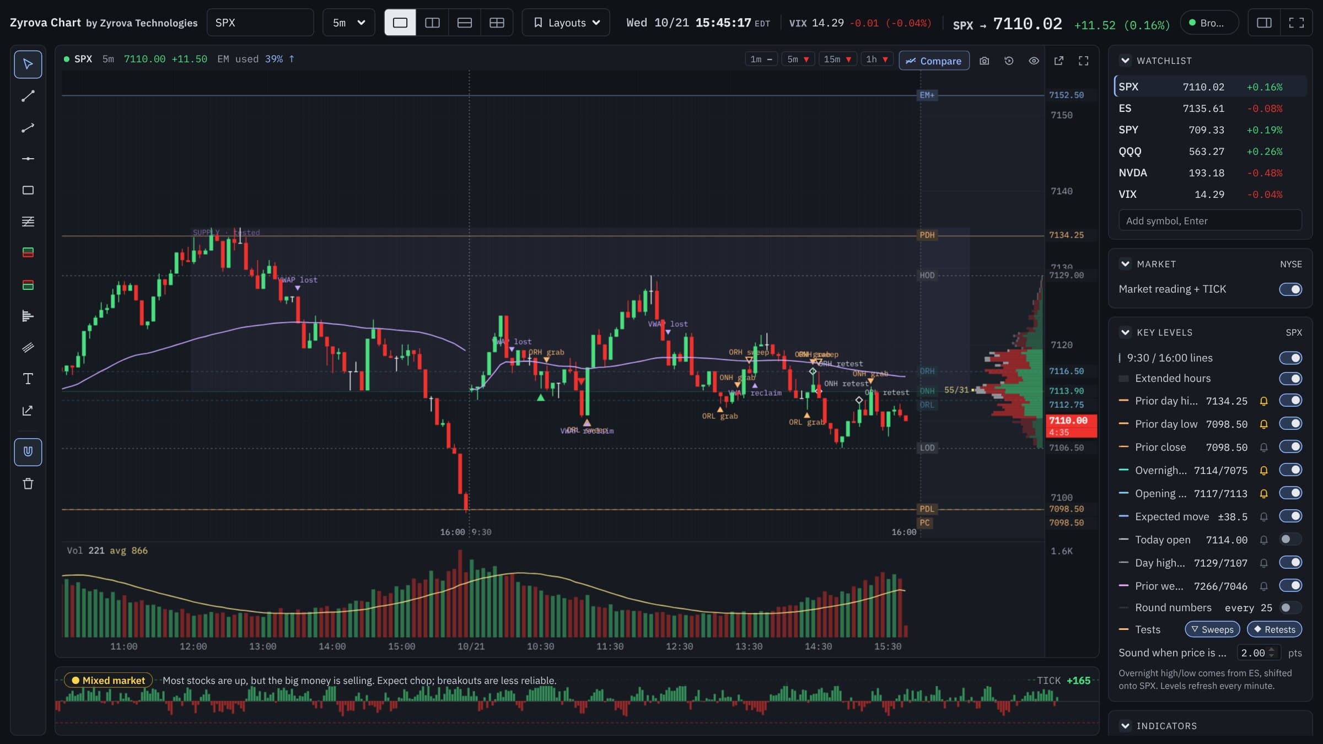Click the Retests filter button
Image resolution: width=1323 pixels, height=744 pixels.
point(1274,629)
